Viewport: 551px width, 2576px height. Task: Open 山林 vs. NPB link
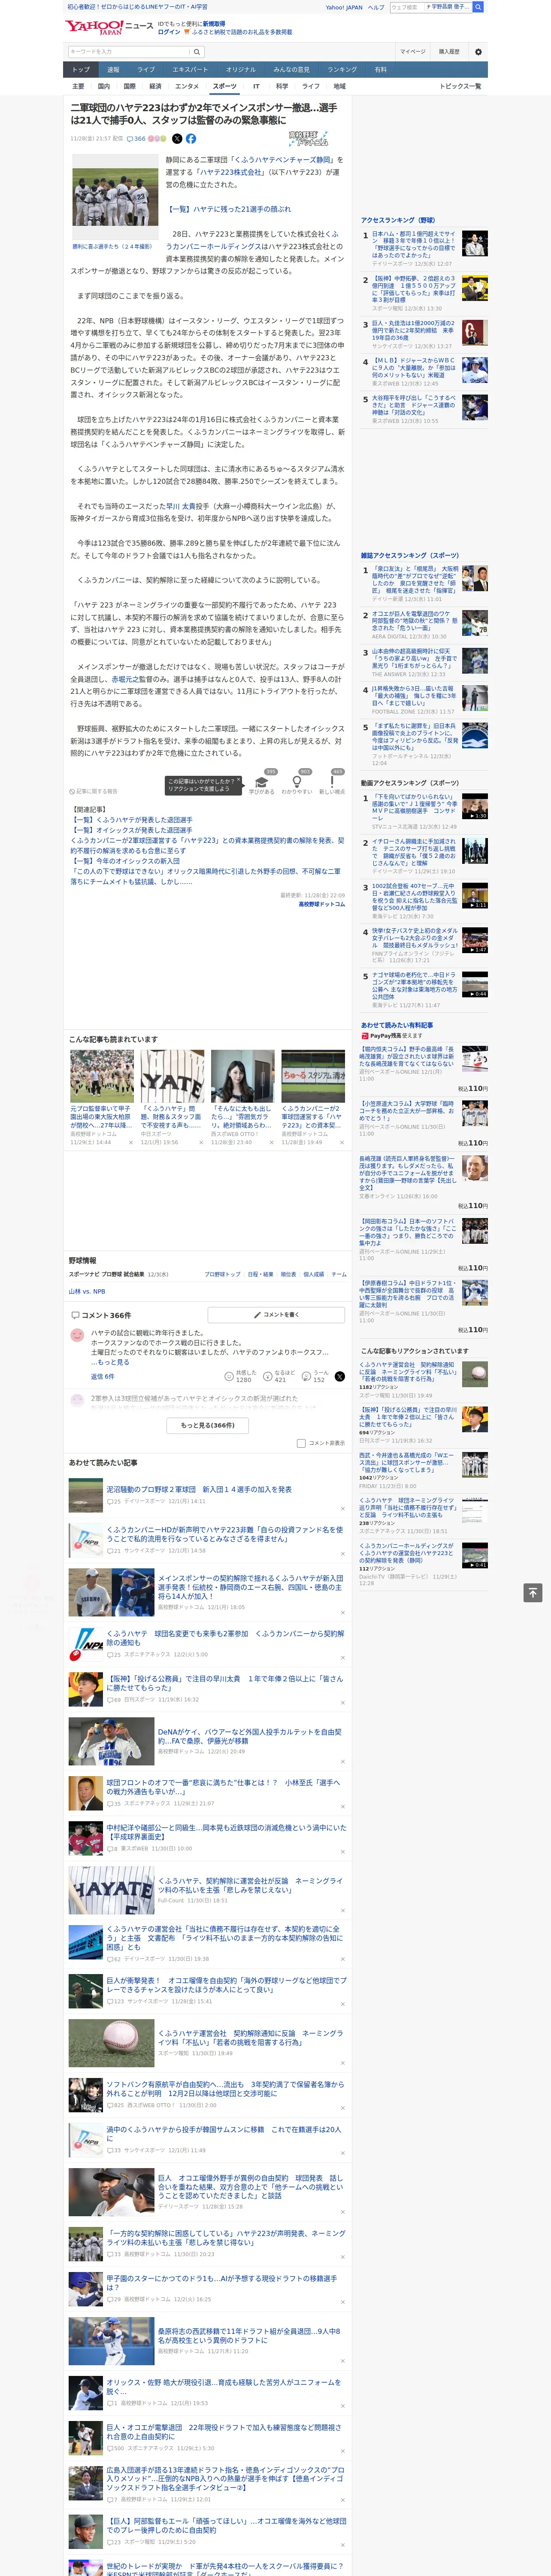[87, 1291]
